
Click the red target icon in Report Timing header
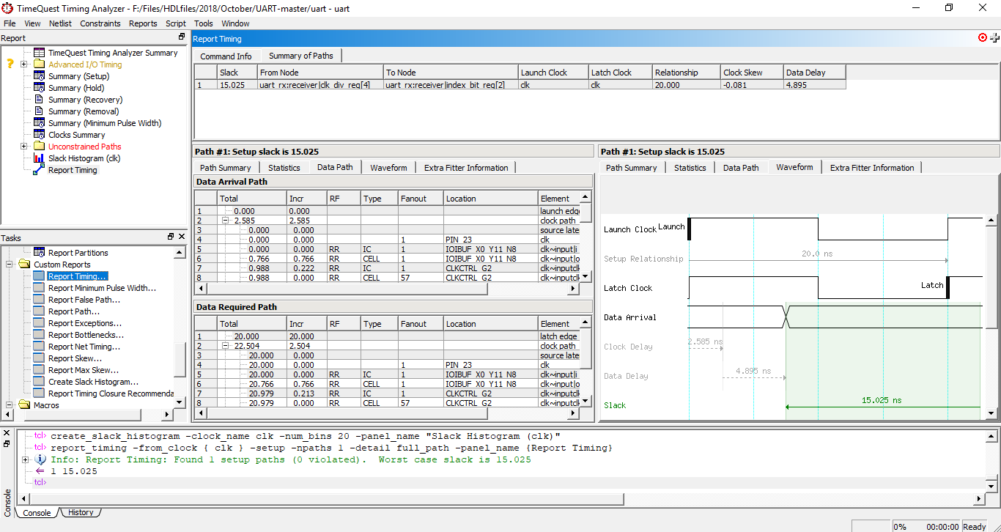tap(983, 37)
